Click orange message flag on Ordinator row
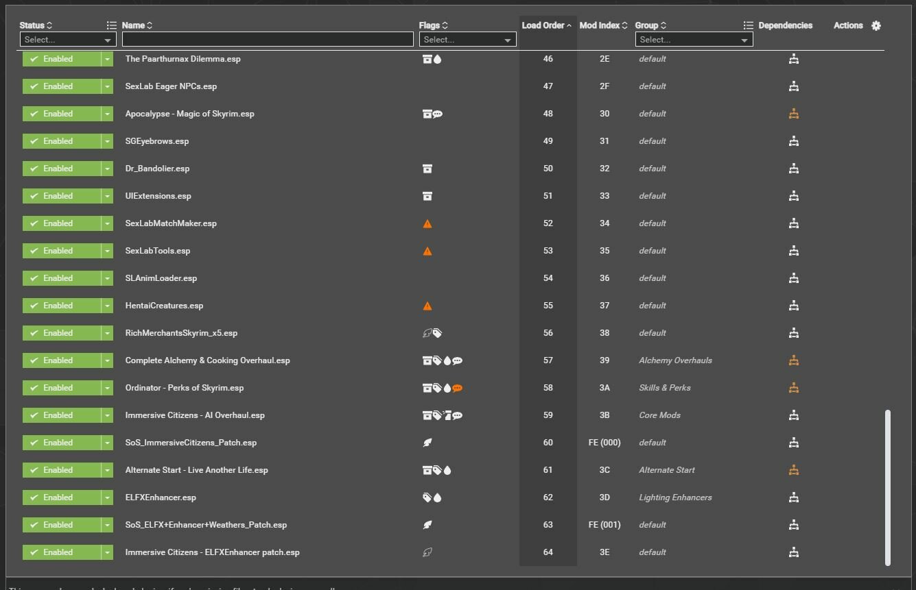 [458, 388]
